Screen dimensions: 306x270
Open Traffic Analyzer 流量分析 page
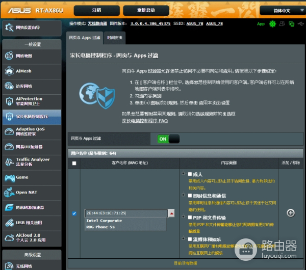point(31,162)
